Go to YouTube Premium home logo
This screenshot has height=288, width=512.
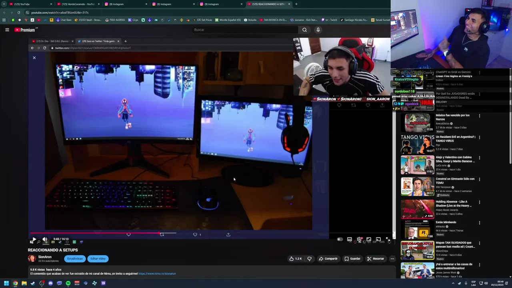[25, 30]
